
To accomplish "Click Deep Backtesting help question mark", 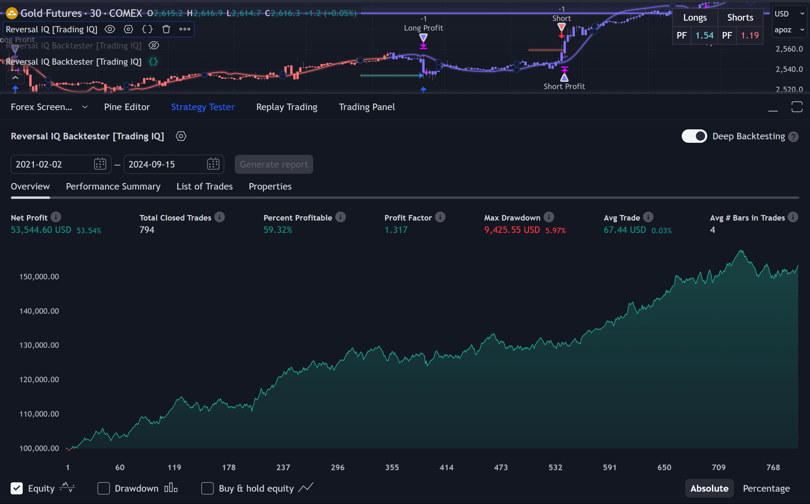I will tap(793, 137).
